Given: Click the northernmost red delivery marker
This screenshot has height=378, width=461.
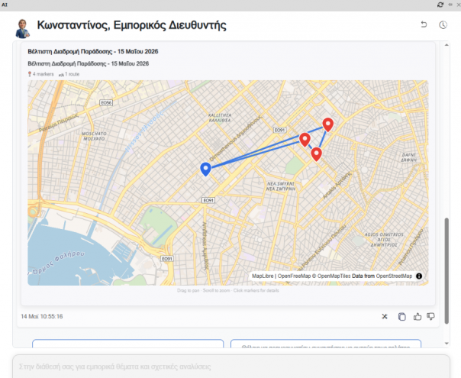Looking at the screenshot, I should click(328, 124).
